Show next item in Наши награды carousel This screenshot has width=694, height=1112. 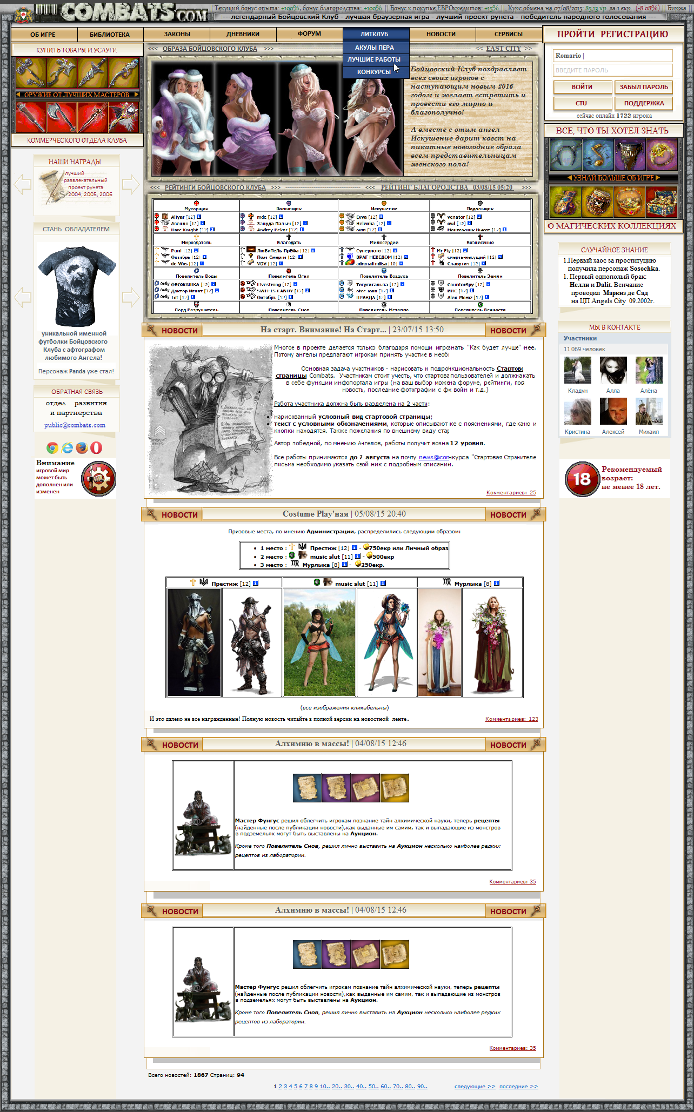[131, 184]
